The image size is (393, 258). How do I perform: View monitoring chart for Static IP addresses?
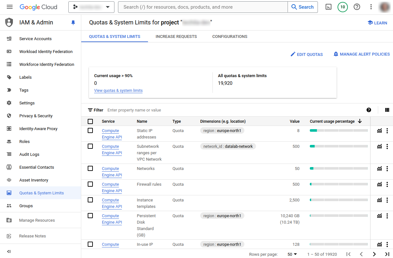tap(379, 131)
